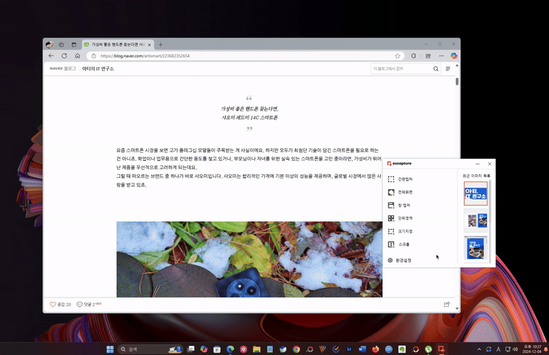Show hidden system tray icons
Image resolution: width=549 pixels, height=355 pixels.
(479, 349)
